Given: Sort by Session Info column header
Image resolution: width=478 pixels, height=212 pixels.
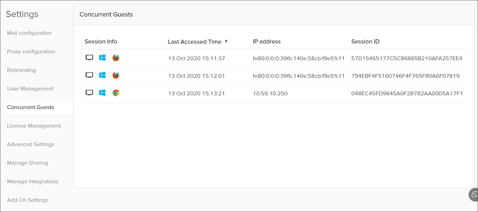Looking at the screenshot, I should point(101,41).
